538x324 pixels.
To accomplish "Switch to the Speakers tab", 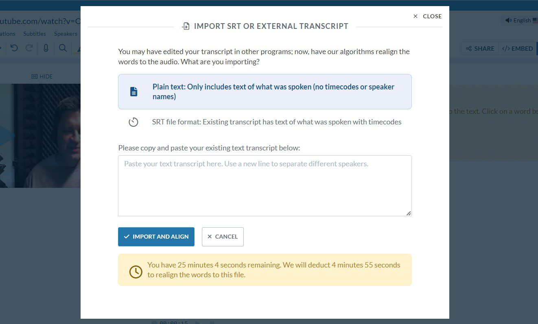I will 65,34.
